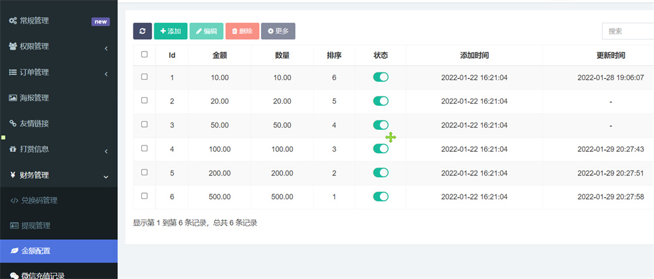Click the chain link icon beside 友情链接

click(13, 123)
